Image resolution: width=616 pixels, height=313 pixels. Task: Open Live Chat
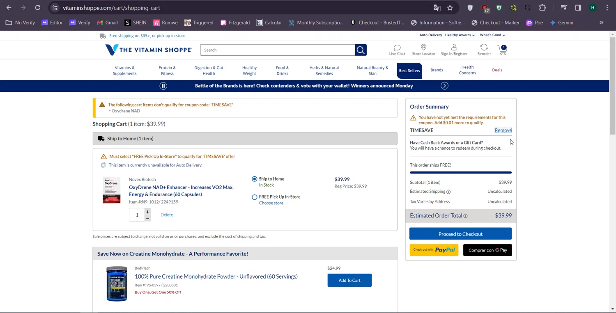[397, 50]
